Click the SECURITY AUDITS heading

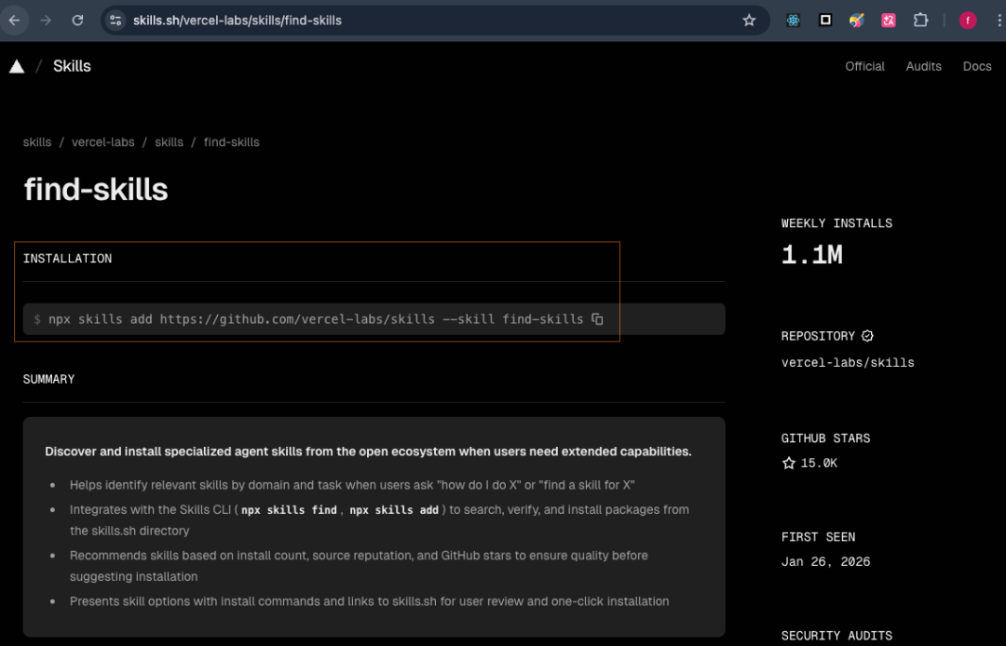point(836,636)
